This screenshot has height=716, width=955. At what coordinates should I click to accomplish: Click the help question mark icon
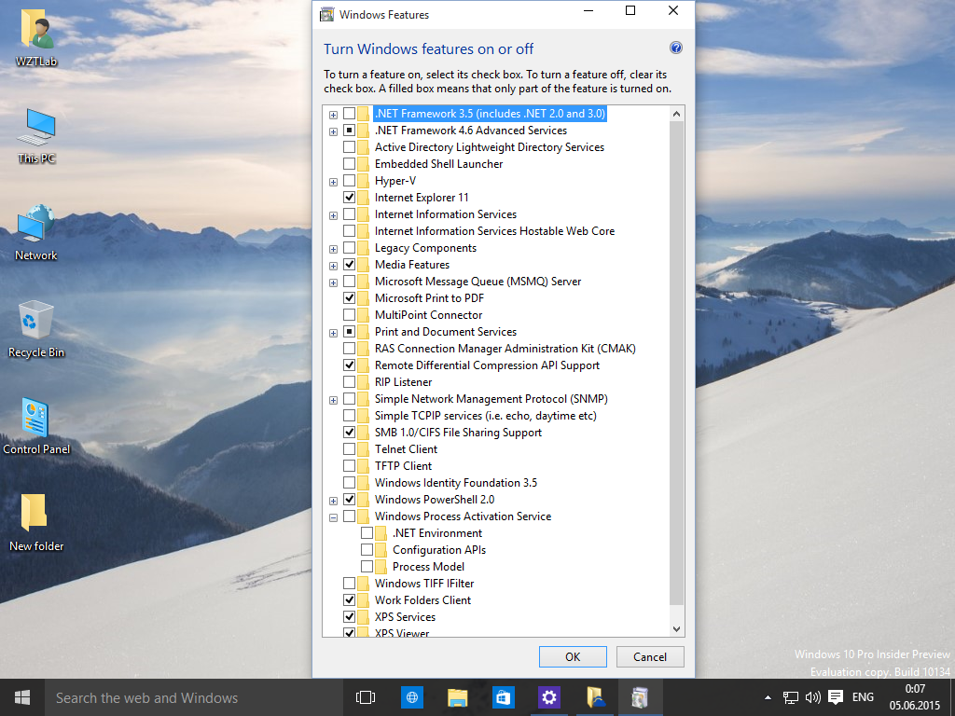[x=675, y=48]
